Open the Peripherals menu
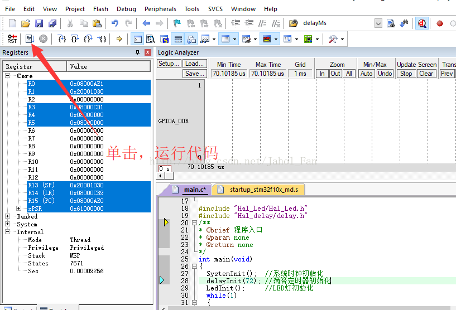The image size is (456, 310). 160,9
